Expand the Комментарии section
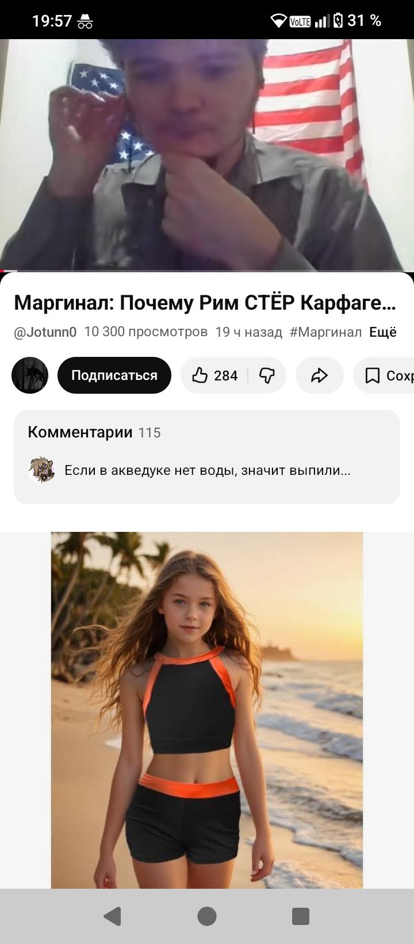The width and height of the screenshot is (414, 944). 207,457
